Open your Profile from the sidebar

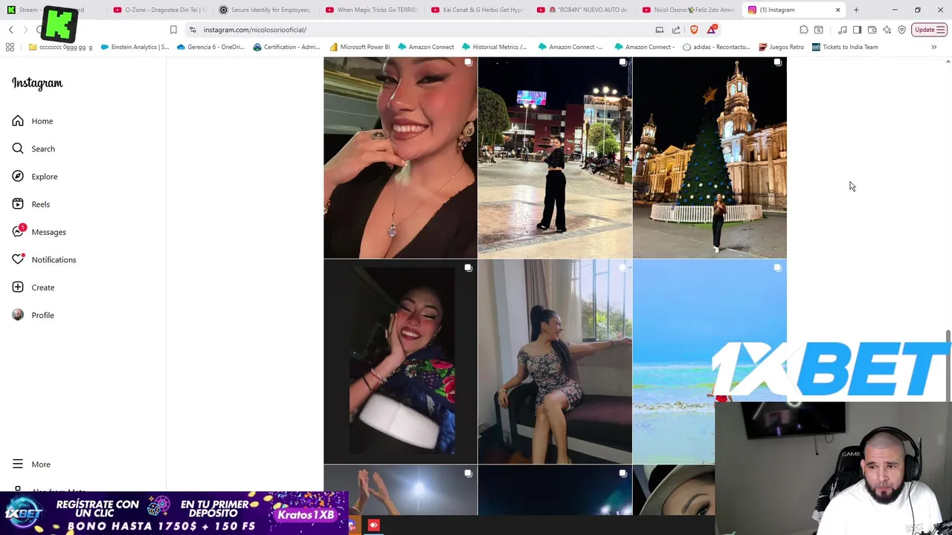(x=33, y=315)
